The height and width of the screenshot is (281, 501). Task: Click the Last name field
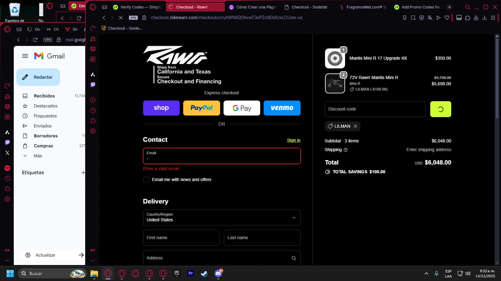[x=262, y=238]
